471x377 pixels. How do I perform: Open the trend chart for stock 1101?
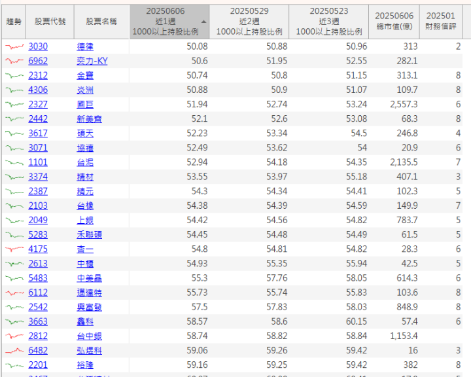[x=14, y=162]
